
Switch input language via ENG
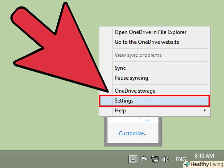181,159
